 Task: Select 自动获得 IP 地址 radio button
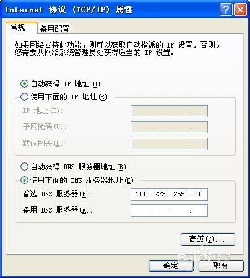[24, 83]
